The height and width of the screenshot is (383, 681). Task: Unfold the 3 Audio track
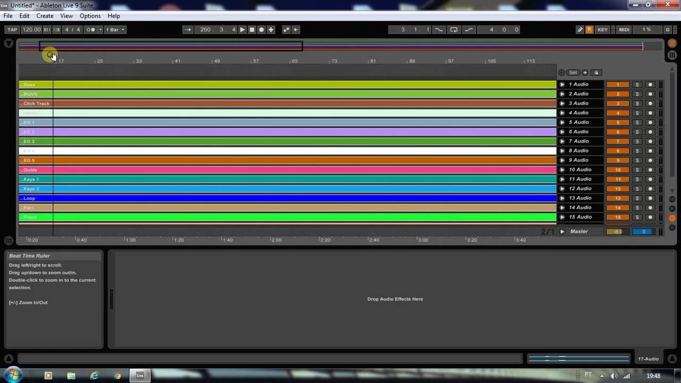coord(562,103)
